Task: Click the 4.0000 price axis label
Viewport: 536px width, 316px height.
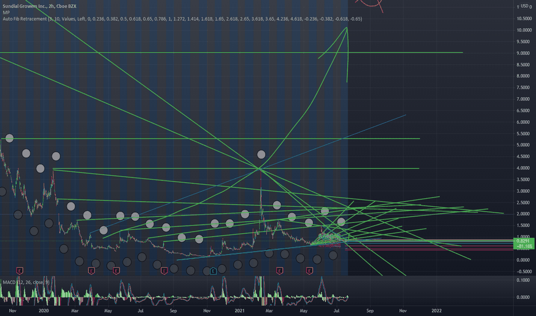Action: pyautogui.click(x=523, y=168)
